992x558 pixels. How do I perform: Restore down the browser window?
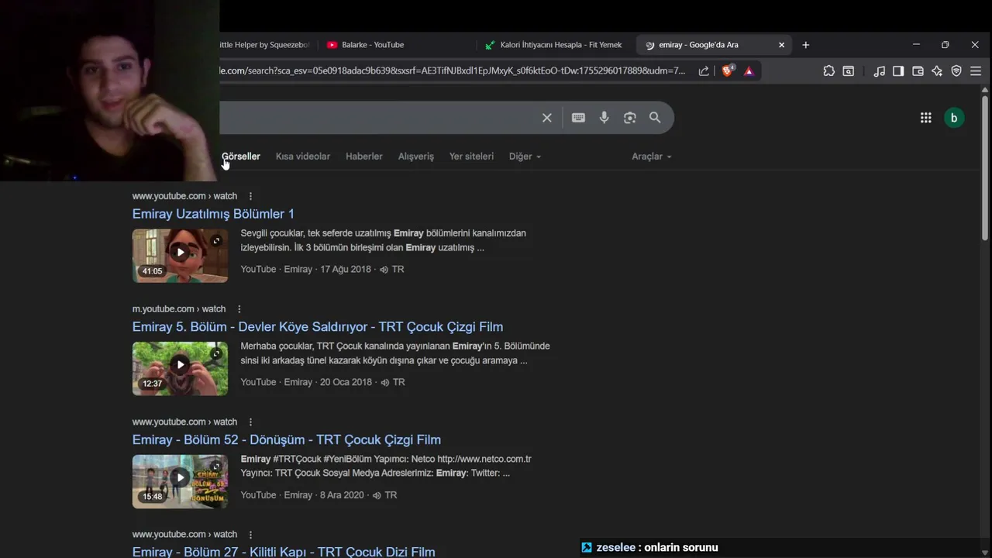click(x=945, y=45)
